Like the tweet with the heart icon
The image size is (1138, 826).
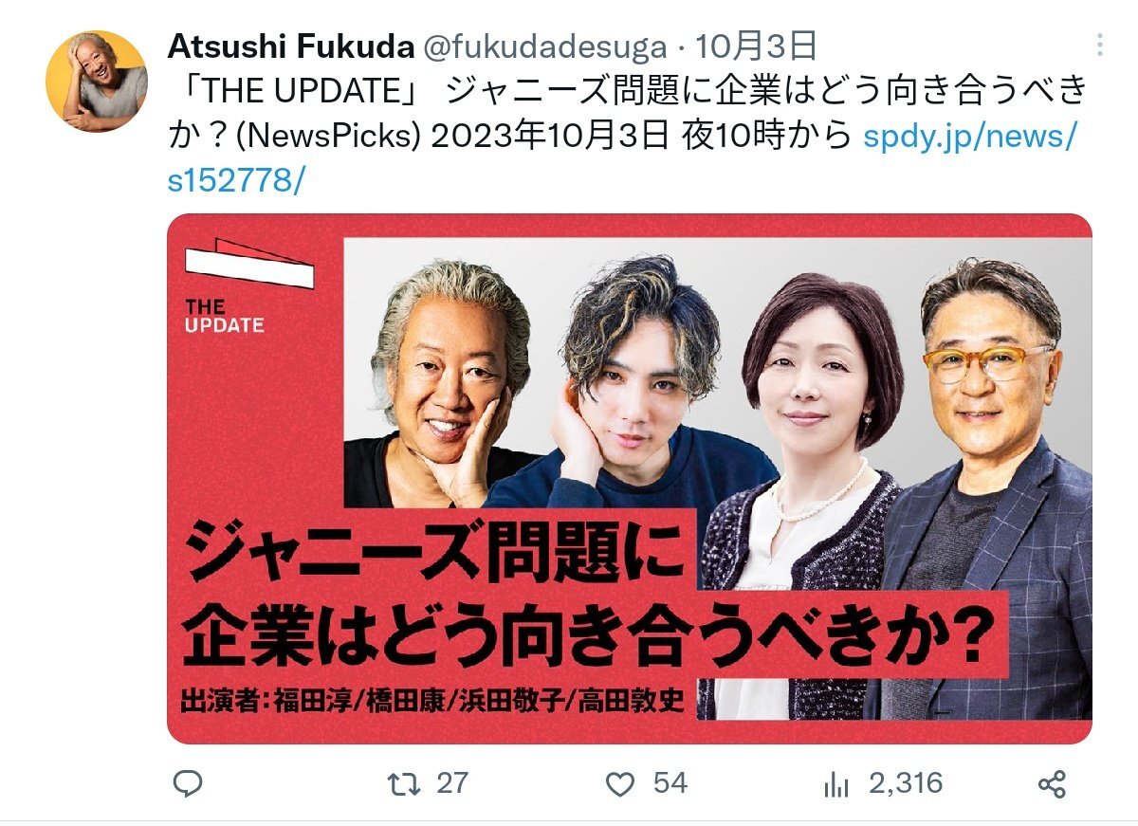tap(619, 783)
